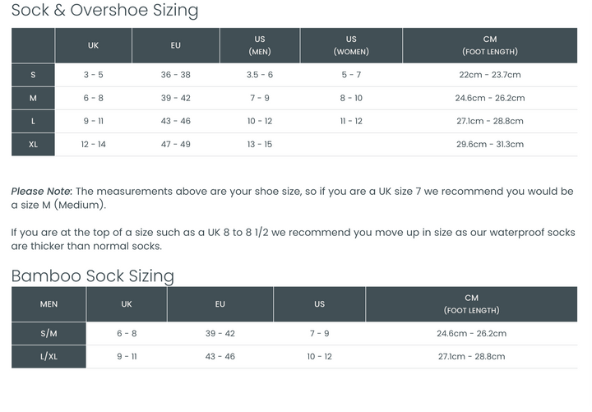Click the "29.6cm - 31.3cm" foot length cell
Screen dimensions: 592x412
(489, 145)
